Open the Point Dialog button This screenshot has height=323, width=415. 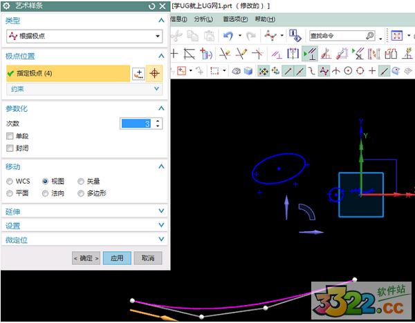(x=138, y=73)
